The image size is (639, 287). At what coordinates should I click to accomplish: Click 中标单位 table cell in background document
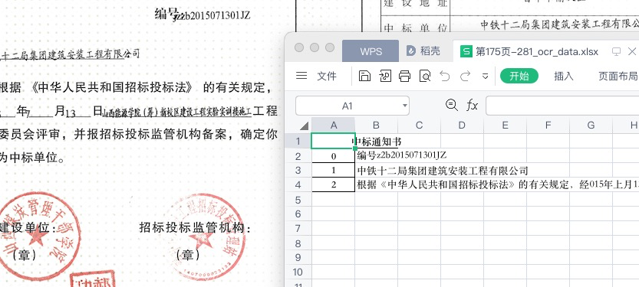click(415, 27)
